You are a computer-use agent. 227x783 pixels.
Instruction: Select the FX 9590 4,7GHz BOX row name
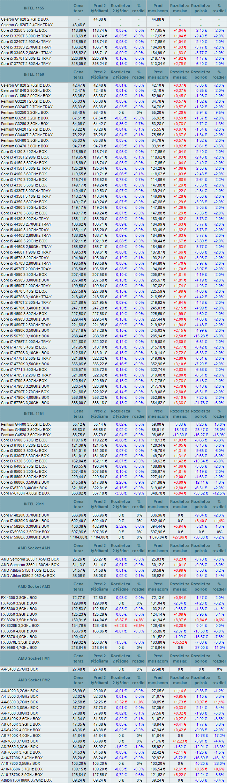pyautogui.click(x=19, y=647)
